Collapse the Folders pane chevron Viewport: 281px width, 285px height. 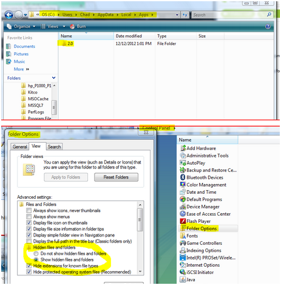coord(53,78)
